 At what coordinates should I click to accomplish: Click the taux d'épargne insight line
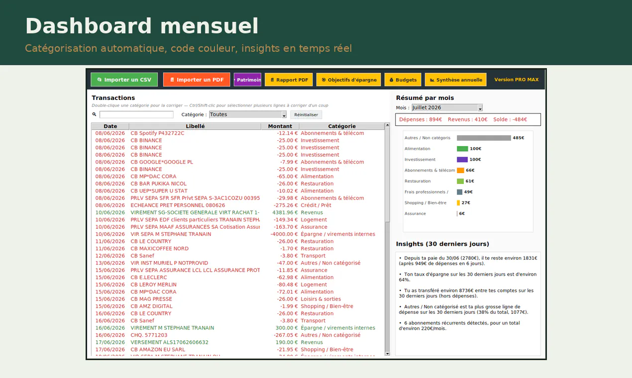point(468,277)
